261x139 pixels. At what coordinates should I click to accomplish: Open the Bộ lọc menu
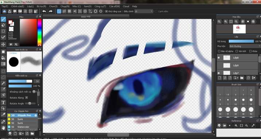(42, 6)
